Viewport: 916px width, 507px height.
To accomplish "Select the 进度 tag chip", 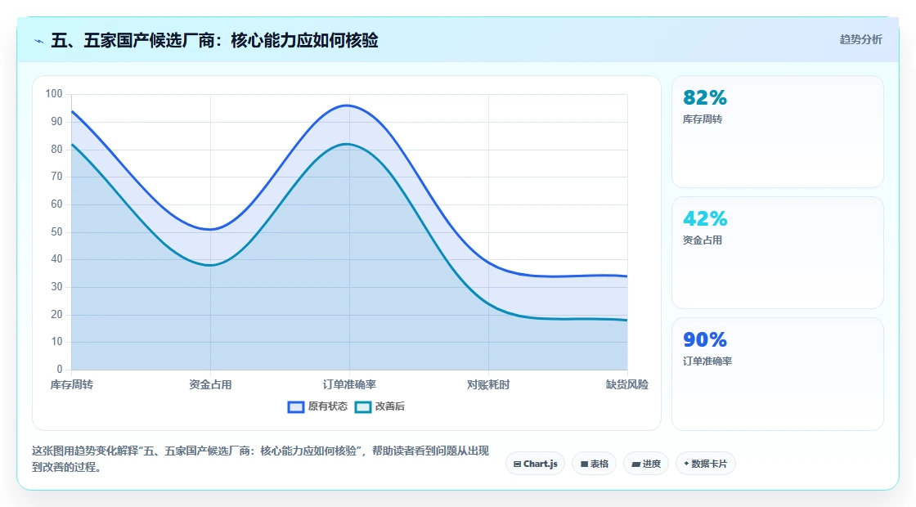I will point(646,464).
